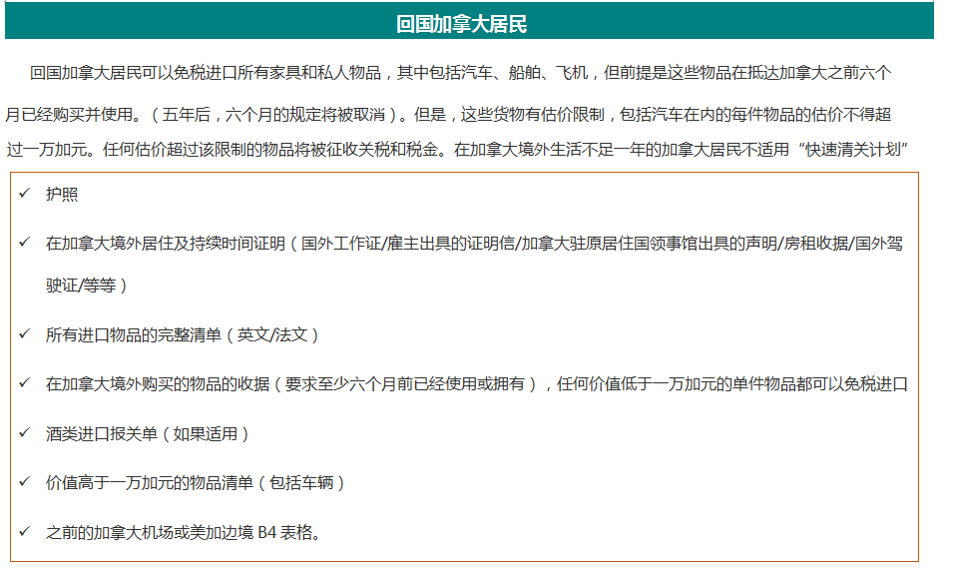Click the 酒类进口报关单（如果适用）list entry
The height and width of the screenshot is (588, 953).
(x=148, y=434)
